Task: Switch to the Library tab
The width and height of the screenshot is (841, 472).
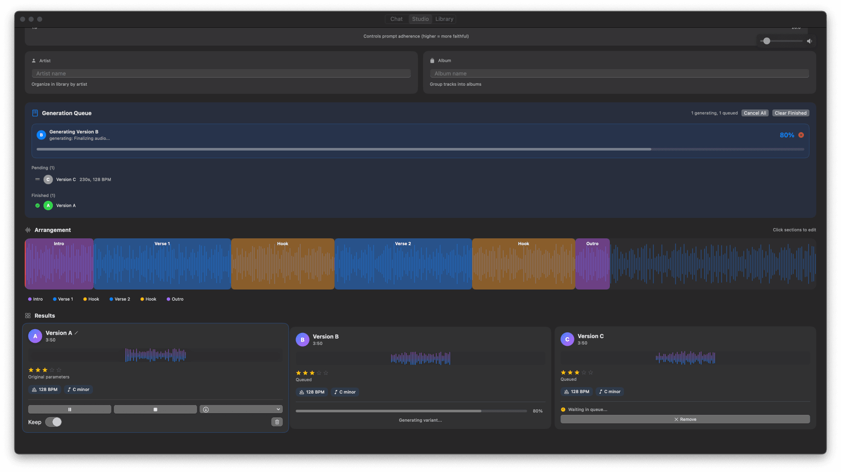Action: (444, 19)
